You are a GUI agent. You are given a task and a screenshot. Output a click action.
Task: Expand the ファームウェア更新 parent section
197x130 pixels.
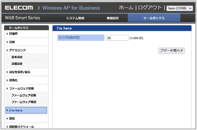27,89
